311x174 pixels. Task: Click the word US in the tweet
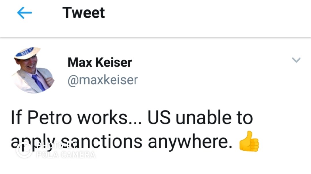(159, 118)
